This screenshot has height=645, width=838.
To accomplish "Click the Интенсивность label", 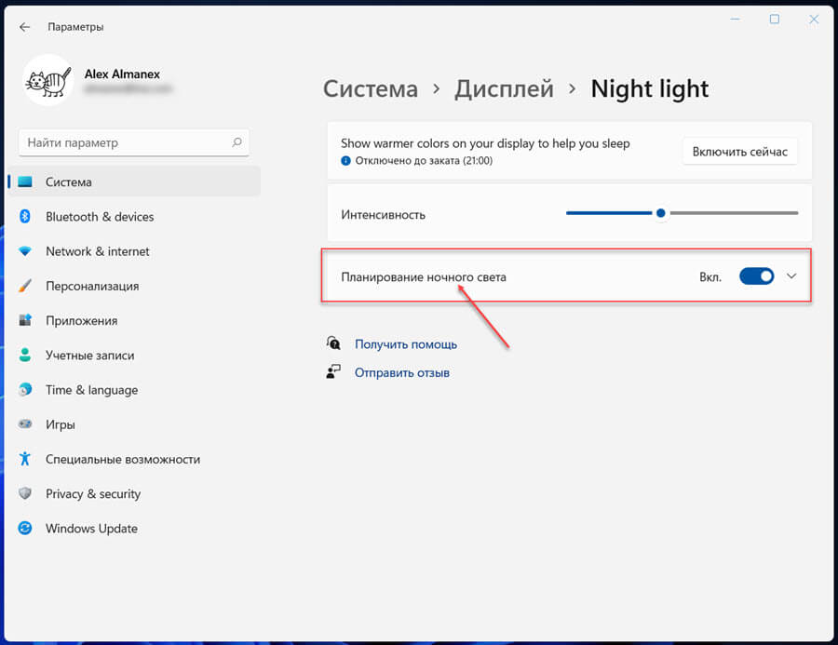I will (x=384, y=214).
